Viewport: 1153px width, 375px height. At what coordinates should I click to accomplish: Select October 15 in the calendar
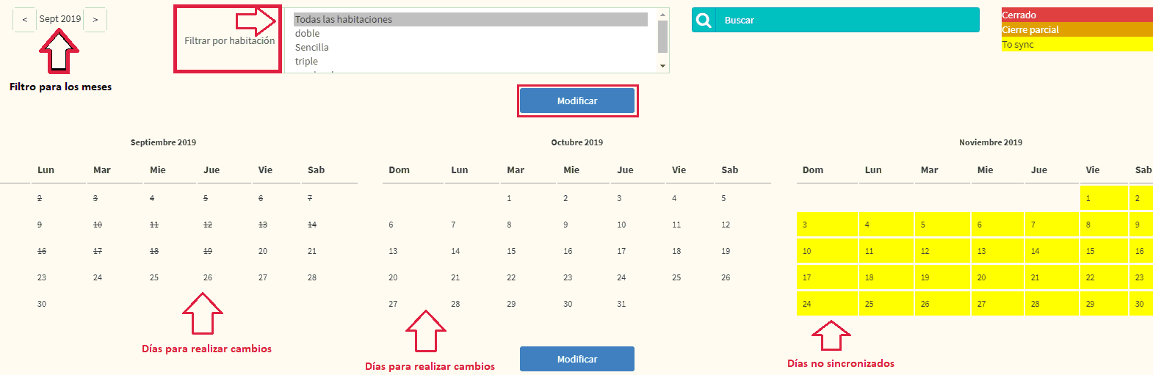point(511,252)
